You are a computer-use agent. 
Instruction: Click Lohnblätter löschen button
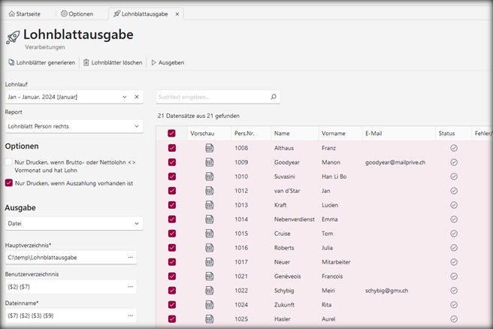[112, 62]
